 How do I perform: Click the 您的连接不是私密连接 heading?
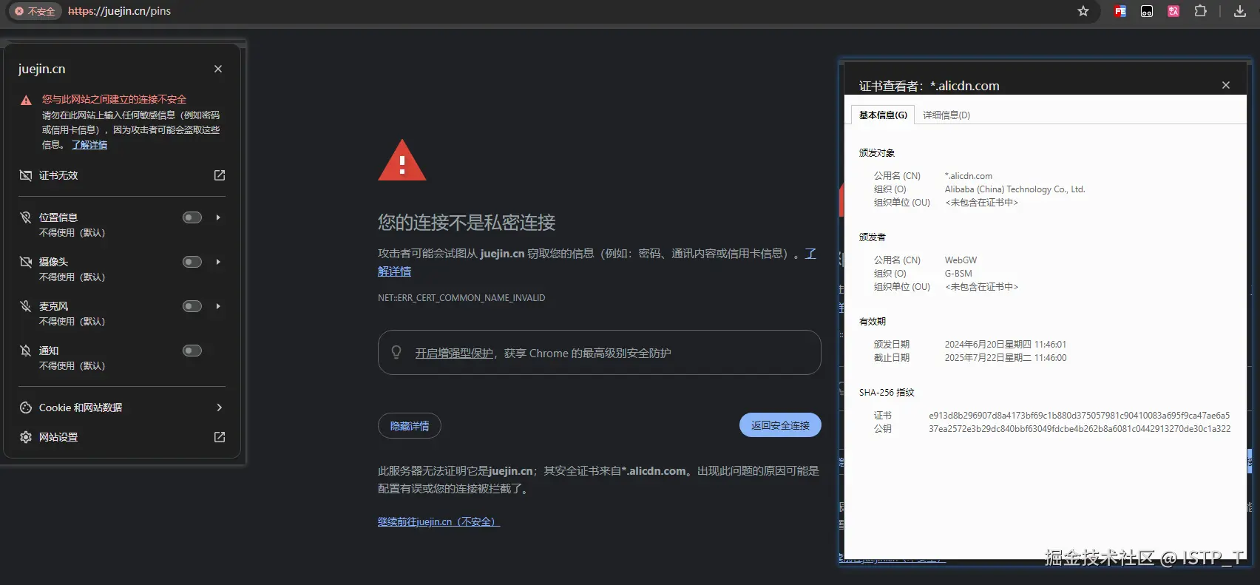coord(467,223)
